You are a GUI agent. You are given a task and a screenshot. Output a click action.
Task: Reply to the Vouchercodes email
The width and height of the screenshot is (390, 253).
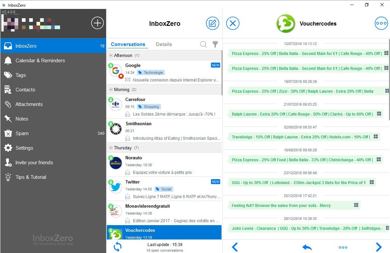coord(307,247)
